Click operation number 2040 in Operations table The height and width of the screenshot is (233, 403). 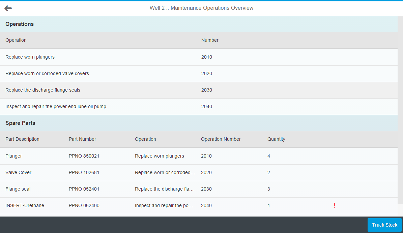tap(207, 106)
